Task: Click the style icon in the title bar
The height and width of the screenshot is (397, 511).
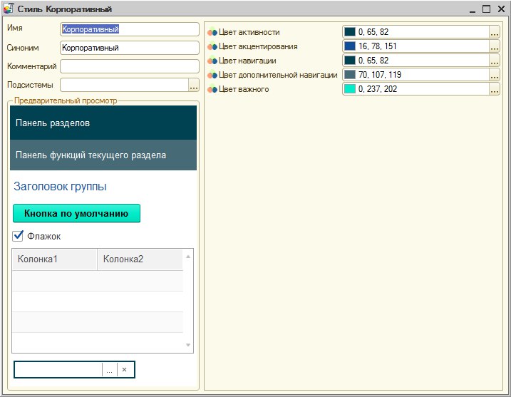Action: click(9, 9)
